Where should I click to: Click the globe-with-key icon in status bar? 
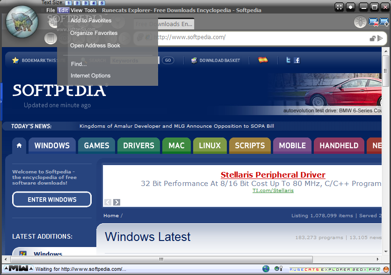(x=278, y=268)
